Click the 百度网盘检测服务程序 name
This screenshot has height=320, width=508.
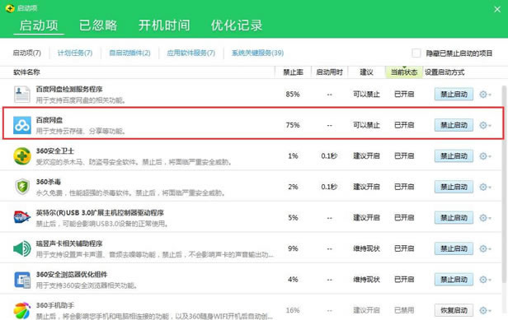coord(69,89)
